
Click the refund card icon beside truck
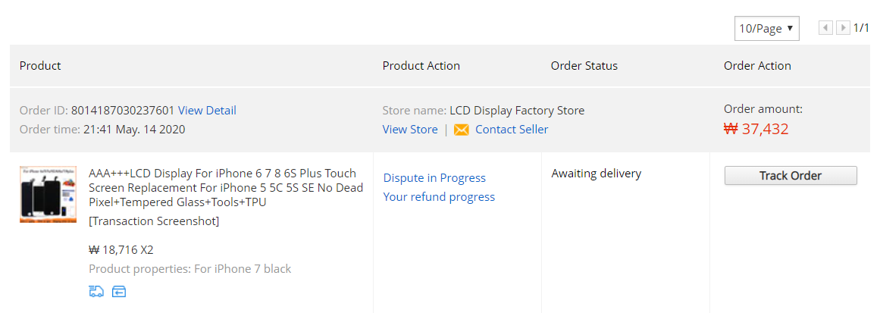[119, 291]
